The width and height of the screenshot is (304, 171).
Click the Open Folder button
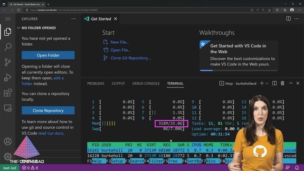[48, 55]
